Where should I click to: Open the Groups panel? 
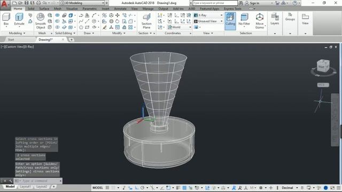[290, 17]
